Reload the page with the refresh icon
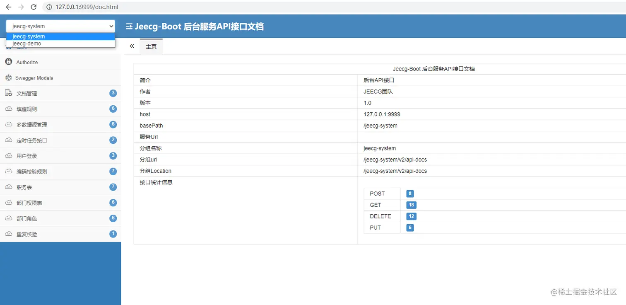Viewport: 626px width, 305px height. 34,7
